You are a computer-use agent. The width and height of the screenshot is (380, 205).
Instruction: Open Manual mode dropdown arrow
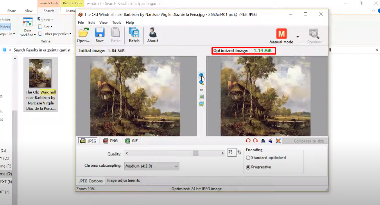(298, 37)
